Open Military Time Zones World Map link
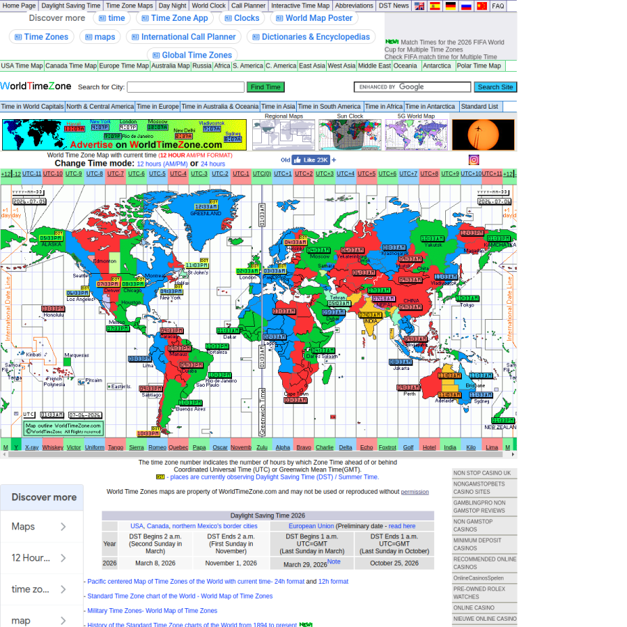627x627 pixels. click(153, 610)
